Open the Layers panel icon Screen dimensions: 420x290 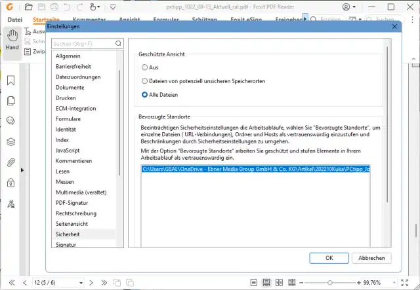coord(10,141)
